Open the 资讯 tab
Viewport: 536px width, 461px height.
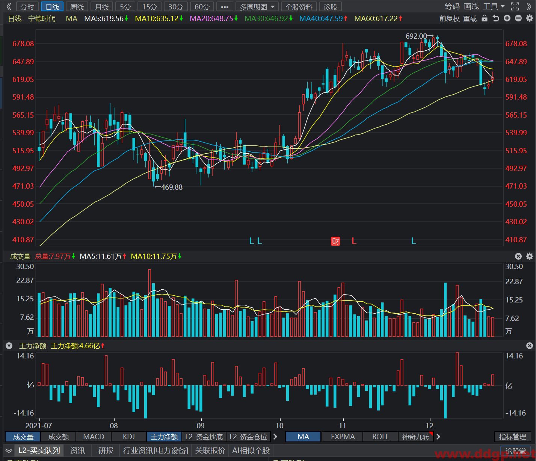point(78,450)
